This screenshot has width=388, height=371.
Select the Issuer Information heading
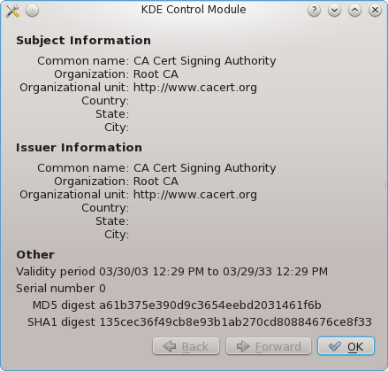[x=79, y=148]
